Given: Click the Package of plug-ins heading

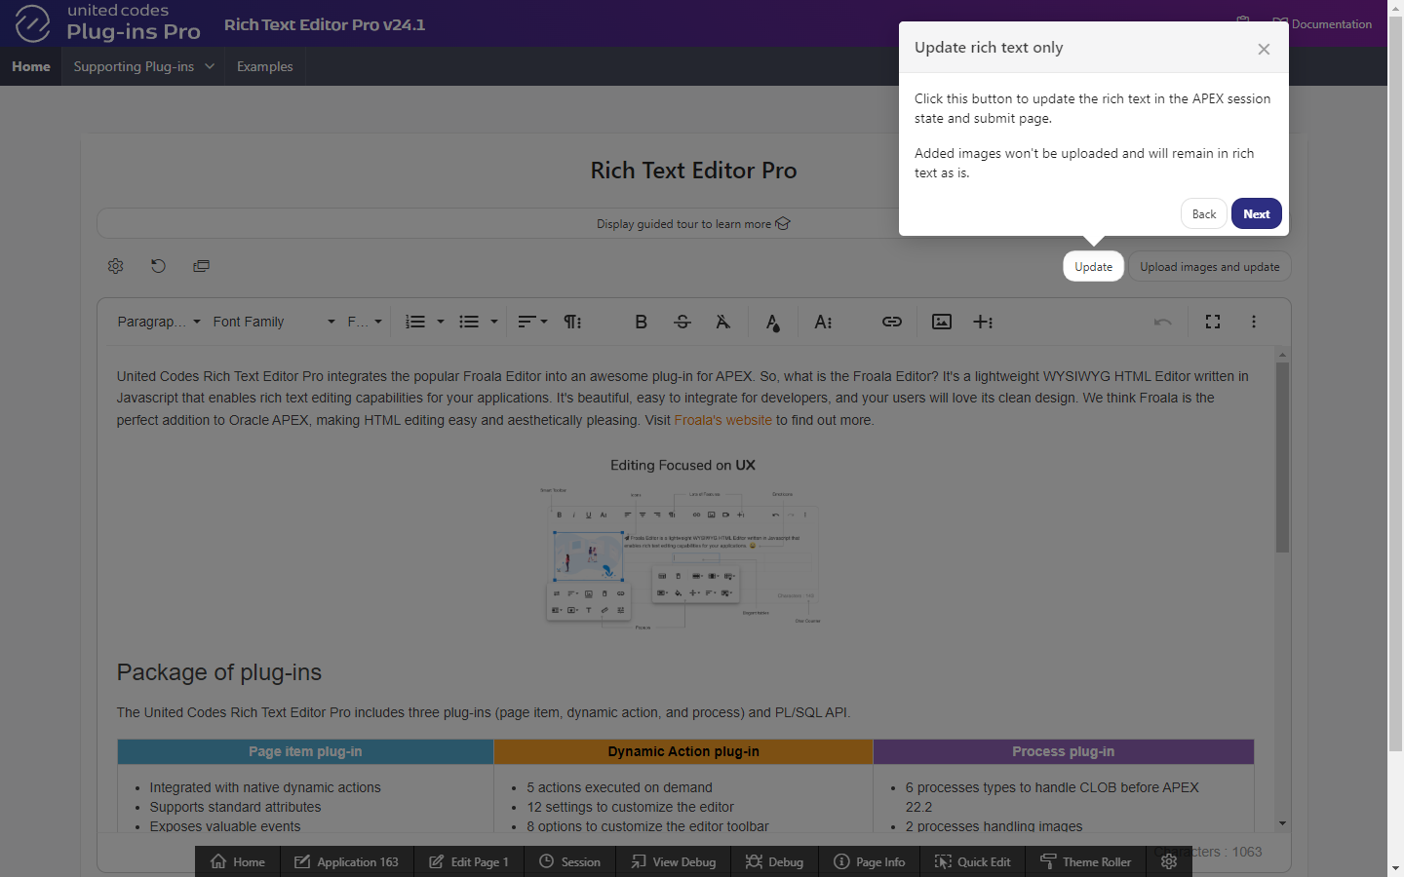Looking at the screenshot, I should tap(219, 672).
